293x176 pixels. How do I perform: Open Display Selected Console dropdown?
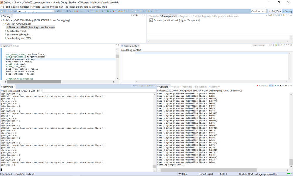[280, 86]
